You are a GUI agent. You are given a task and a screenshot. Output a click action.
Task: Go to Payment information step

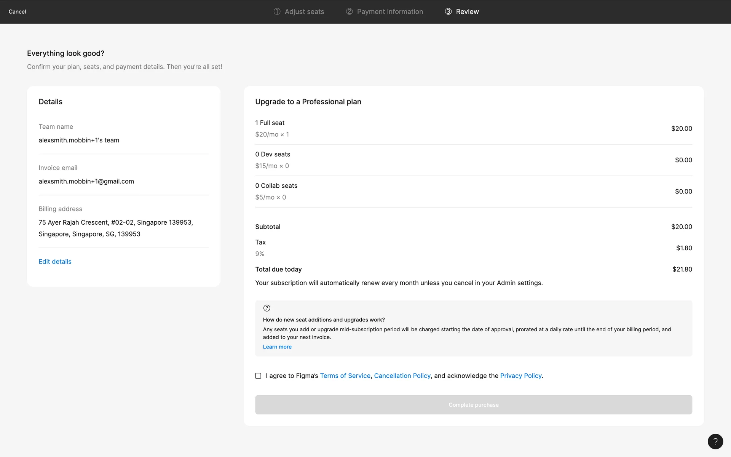tap(390, 11)
